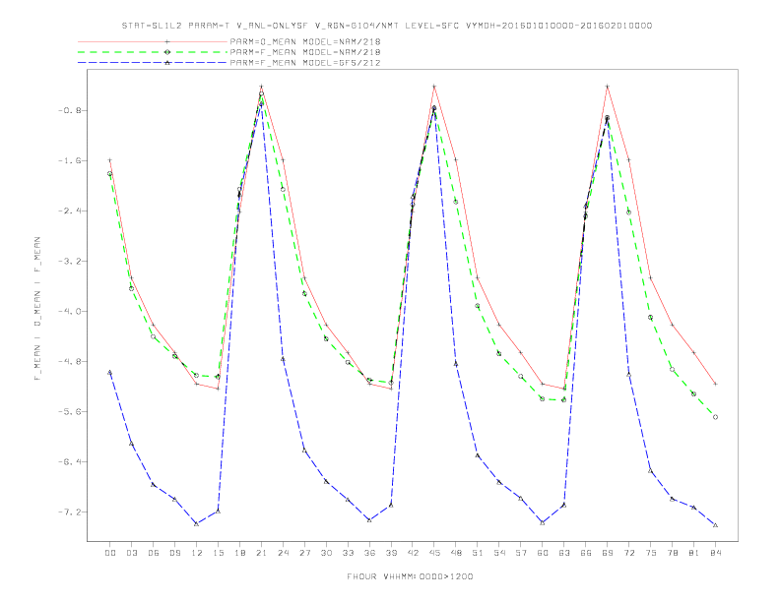Click x-axis tick label 45

[434, 553]
